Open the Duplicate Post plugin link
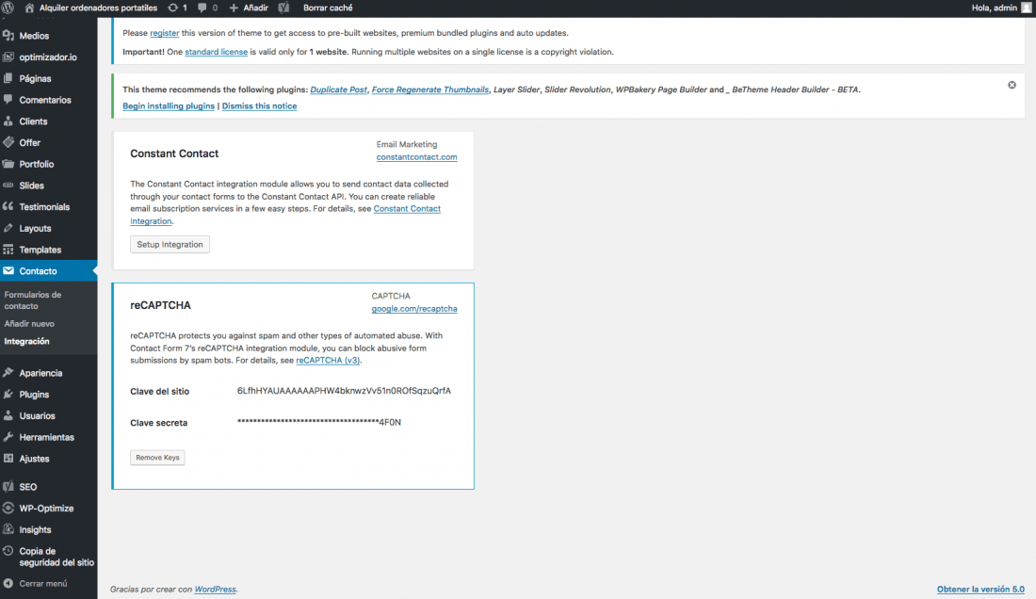1036x599 pixels. tap(338, 89)
